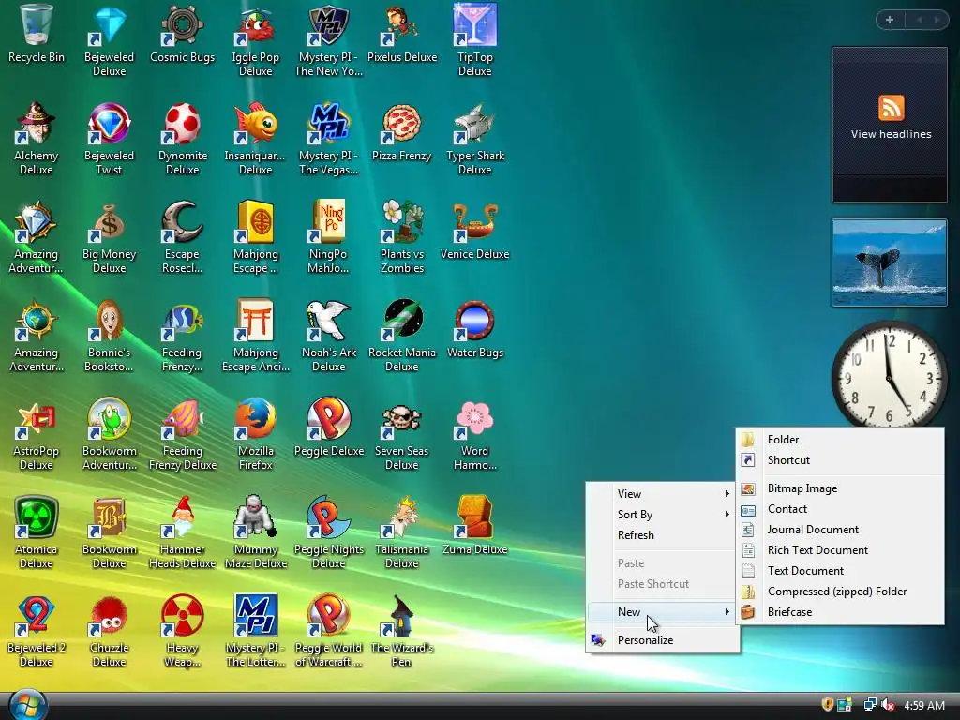This screenshot has height=720, width=960.
Task: Click the Chuzzle Deluxe red fuzzball icon
Action: coord(109,616)
